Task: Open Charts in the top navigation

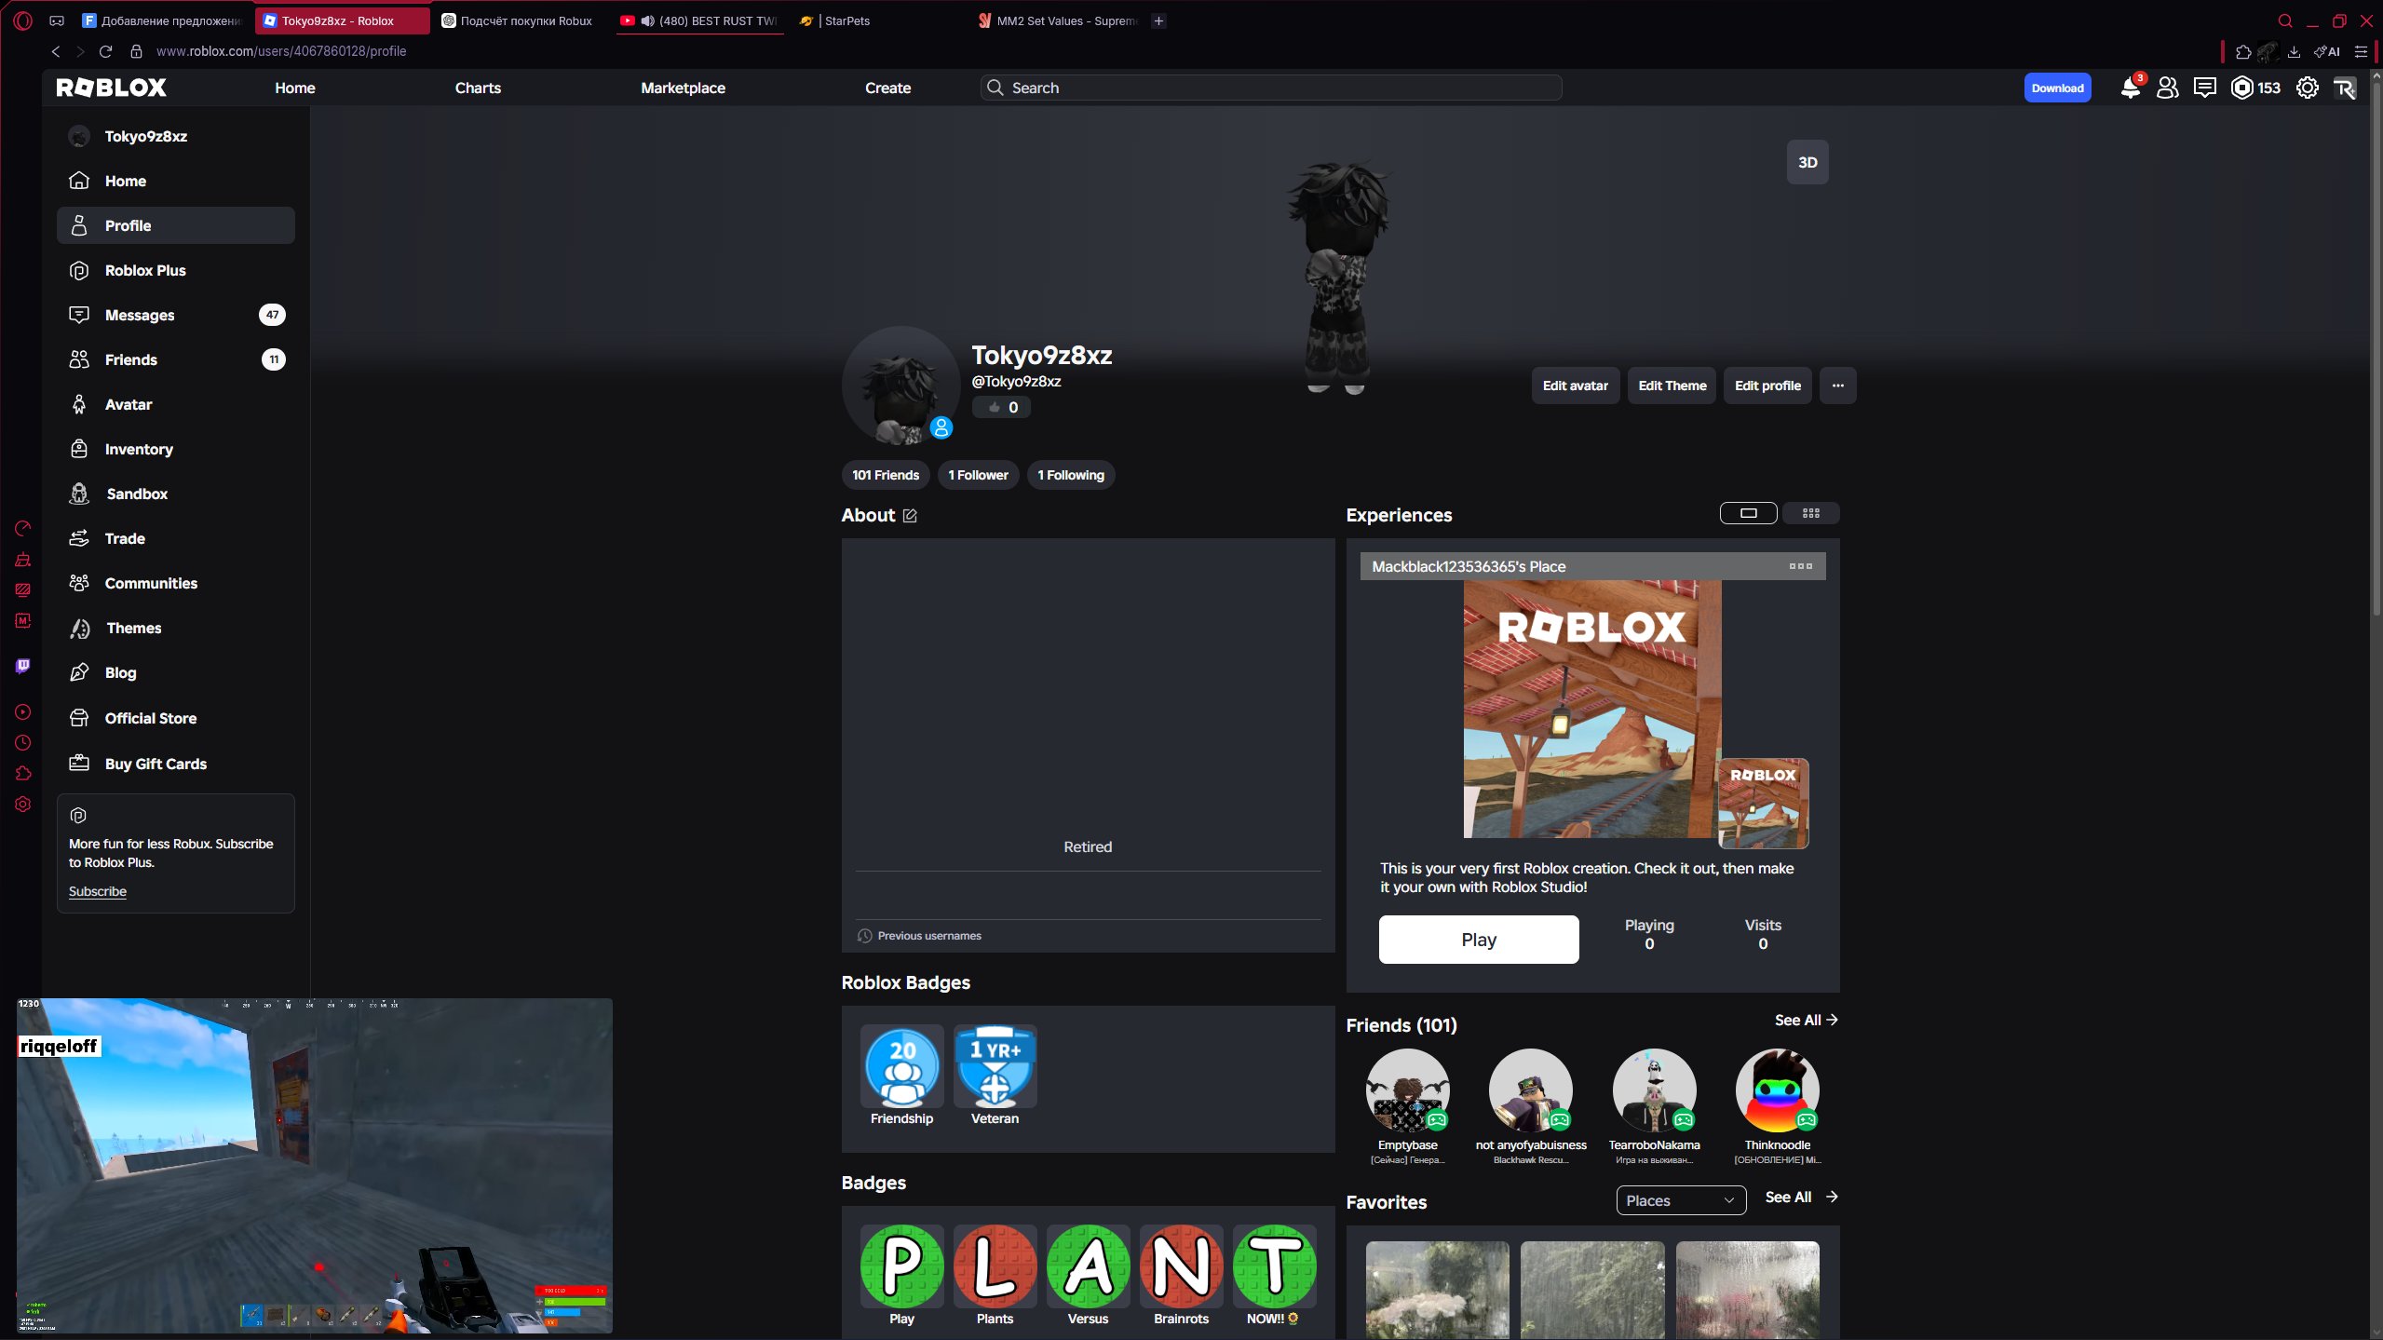Action: point(478,88)
